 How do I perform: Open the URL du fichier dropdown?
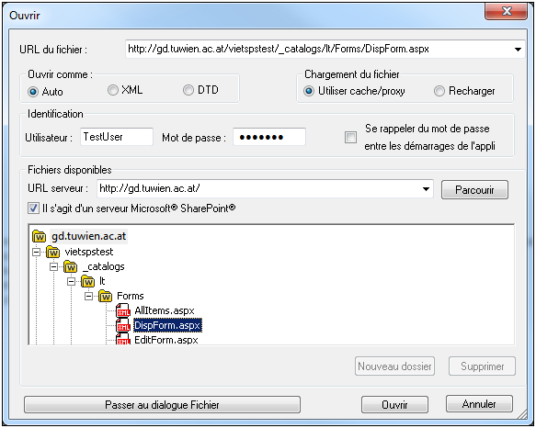point(518,50)
